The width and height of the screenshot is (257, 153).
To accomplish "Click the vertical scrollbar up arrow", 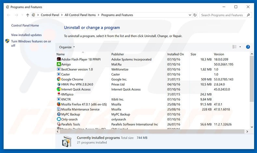I will (x=252, y=54).
